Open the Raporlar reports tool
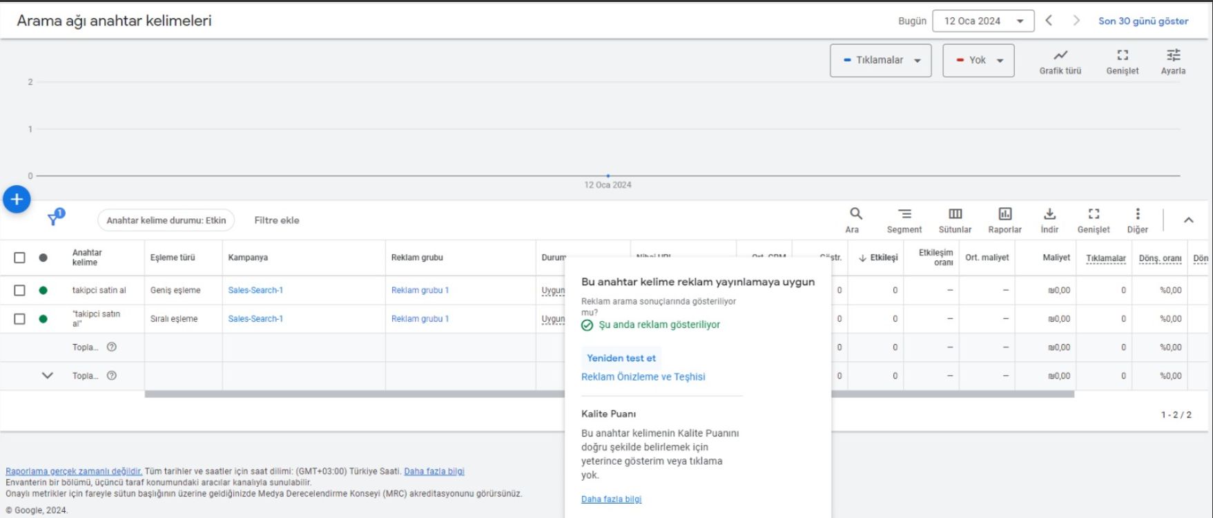 point(1005,220)
